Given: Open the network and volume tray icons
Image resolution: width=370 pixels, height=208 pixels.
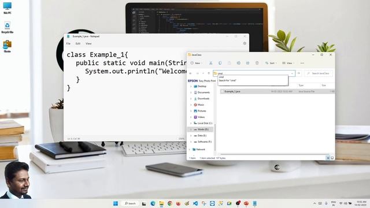Looking at the screenshot, I should coord(346,203).
